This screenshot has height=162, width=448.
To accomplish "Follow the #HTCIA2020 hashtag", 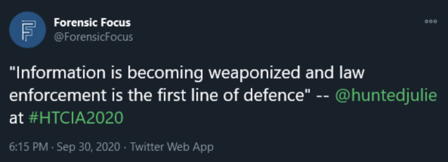I will 76,118.
